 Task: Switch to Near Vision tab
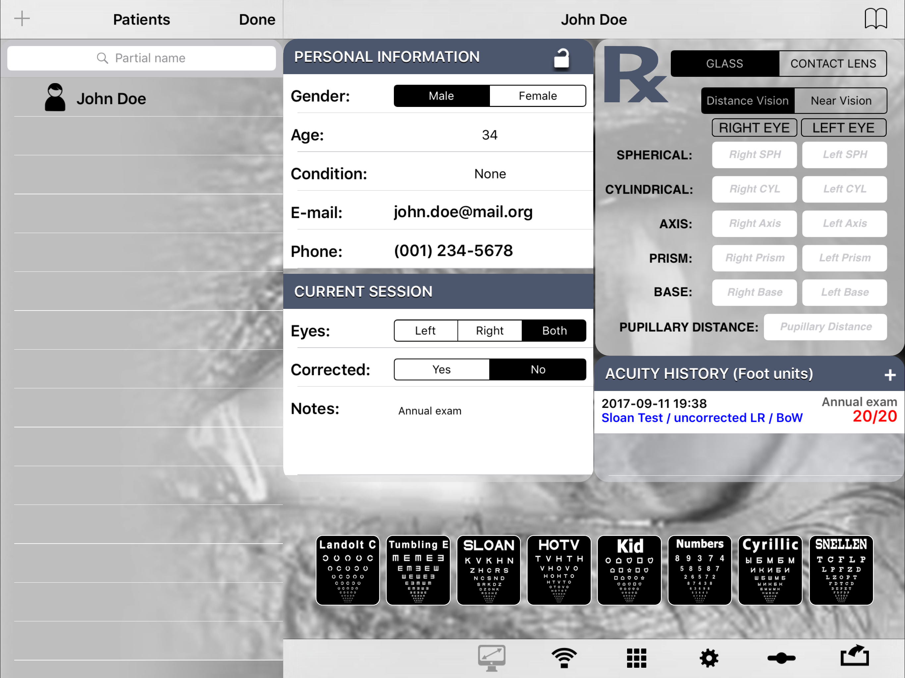click(x=841, y=101)
